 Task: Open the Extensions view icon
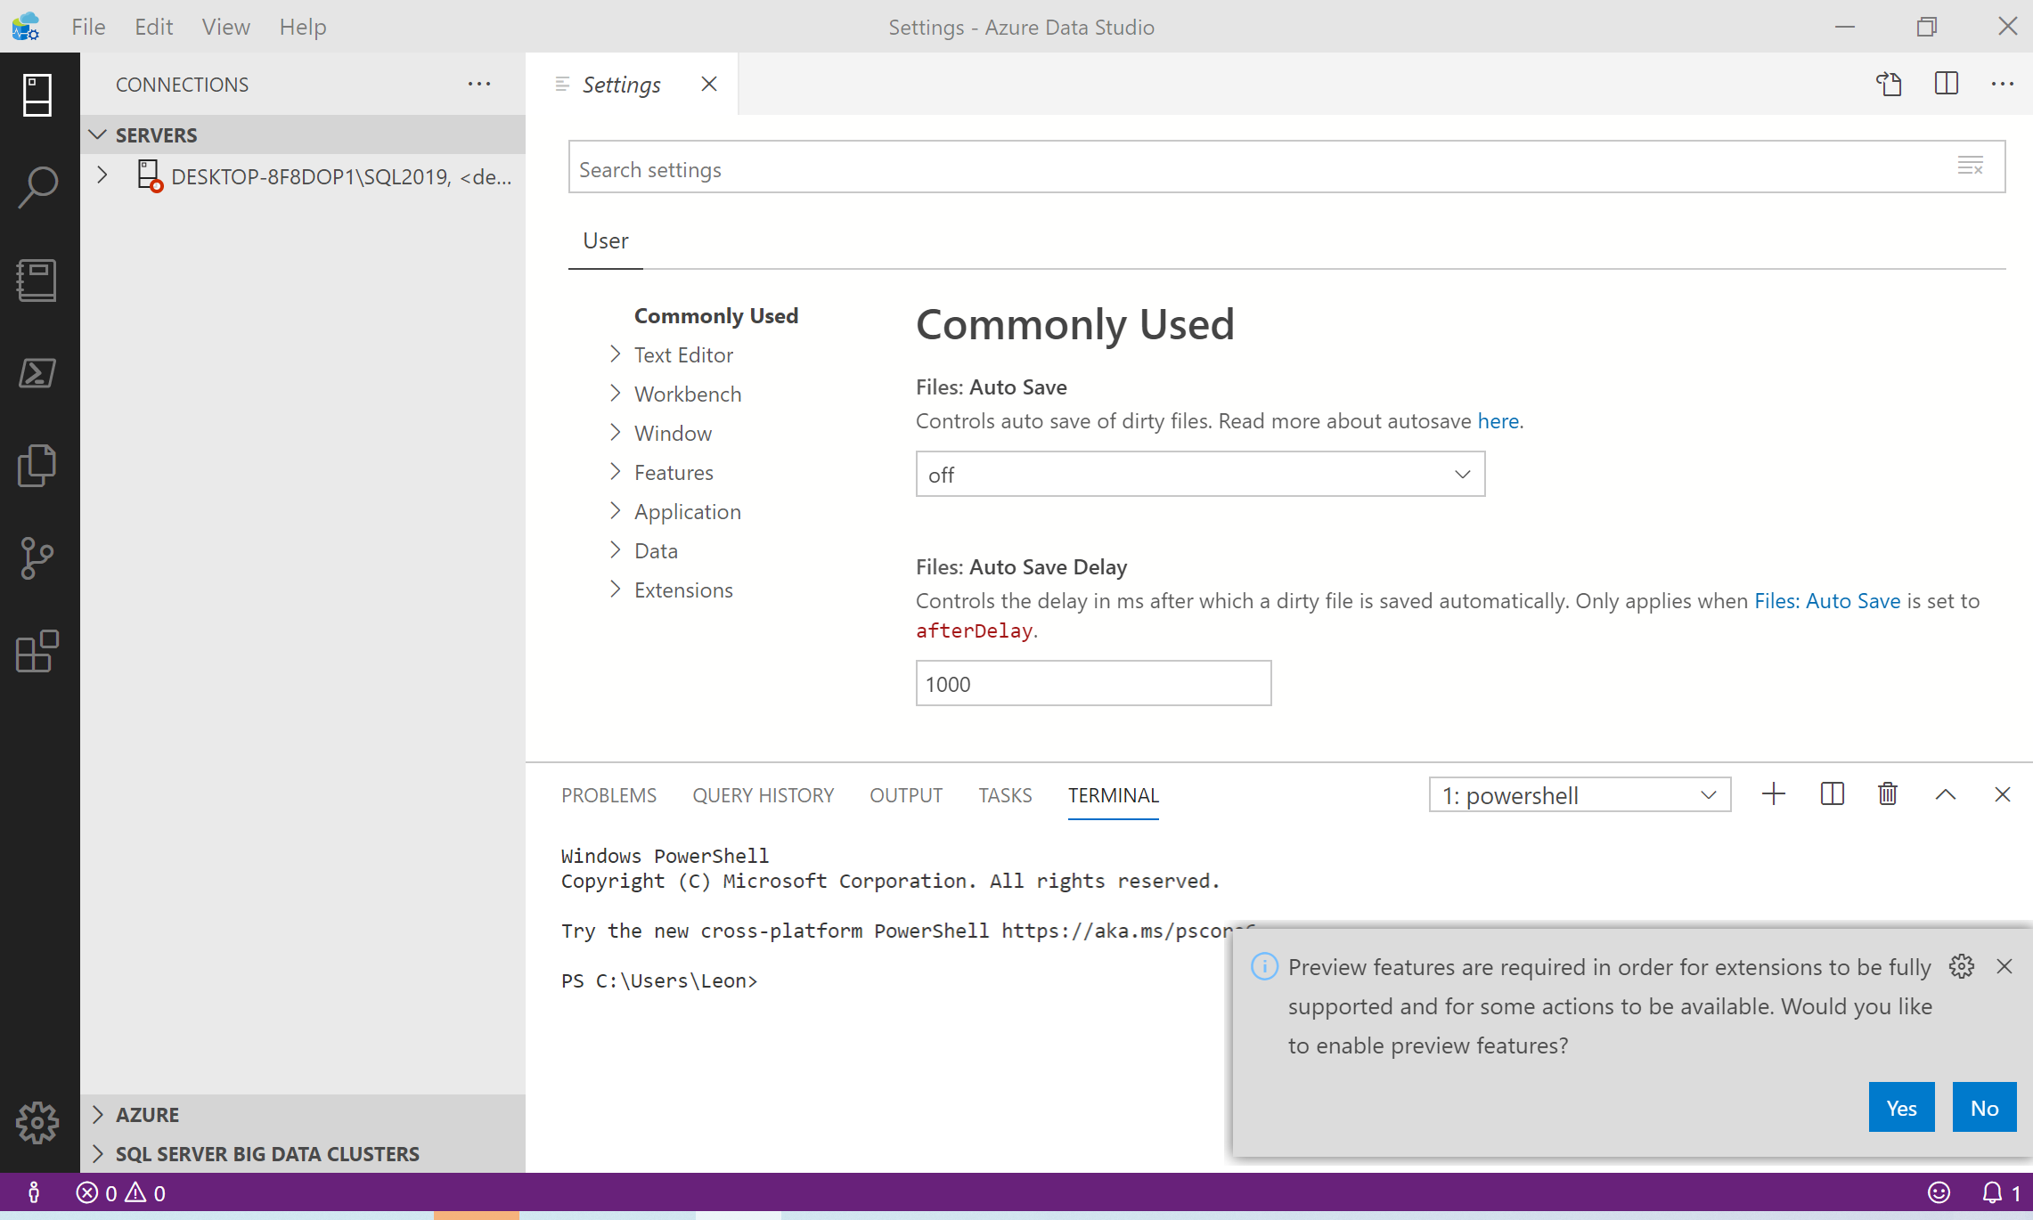[37, 652]
